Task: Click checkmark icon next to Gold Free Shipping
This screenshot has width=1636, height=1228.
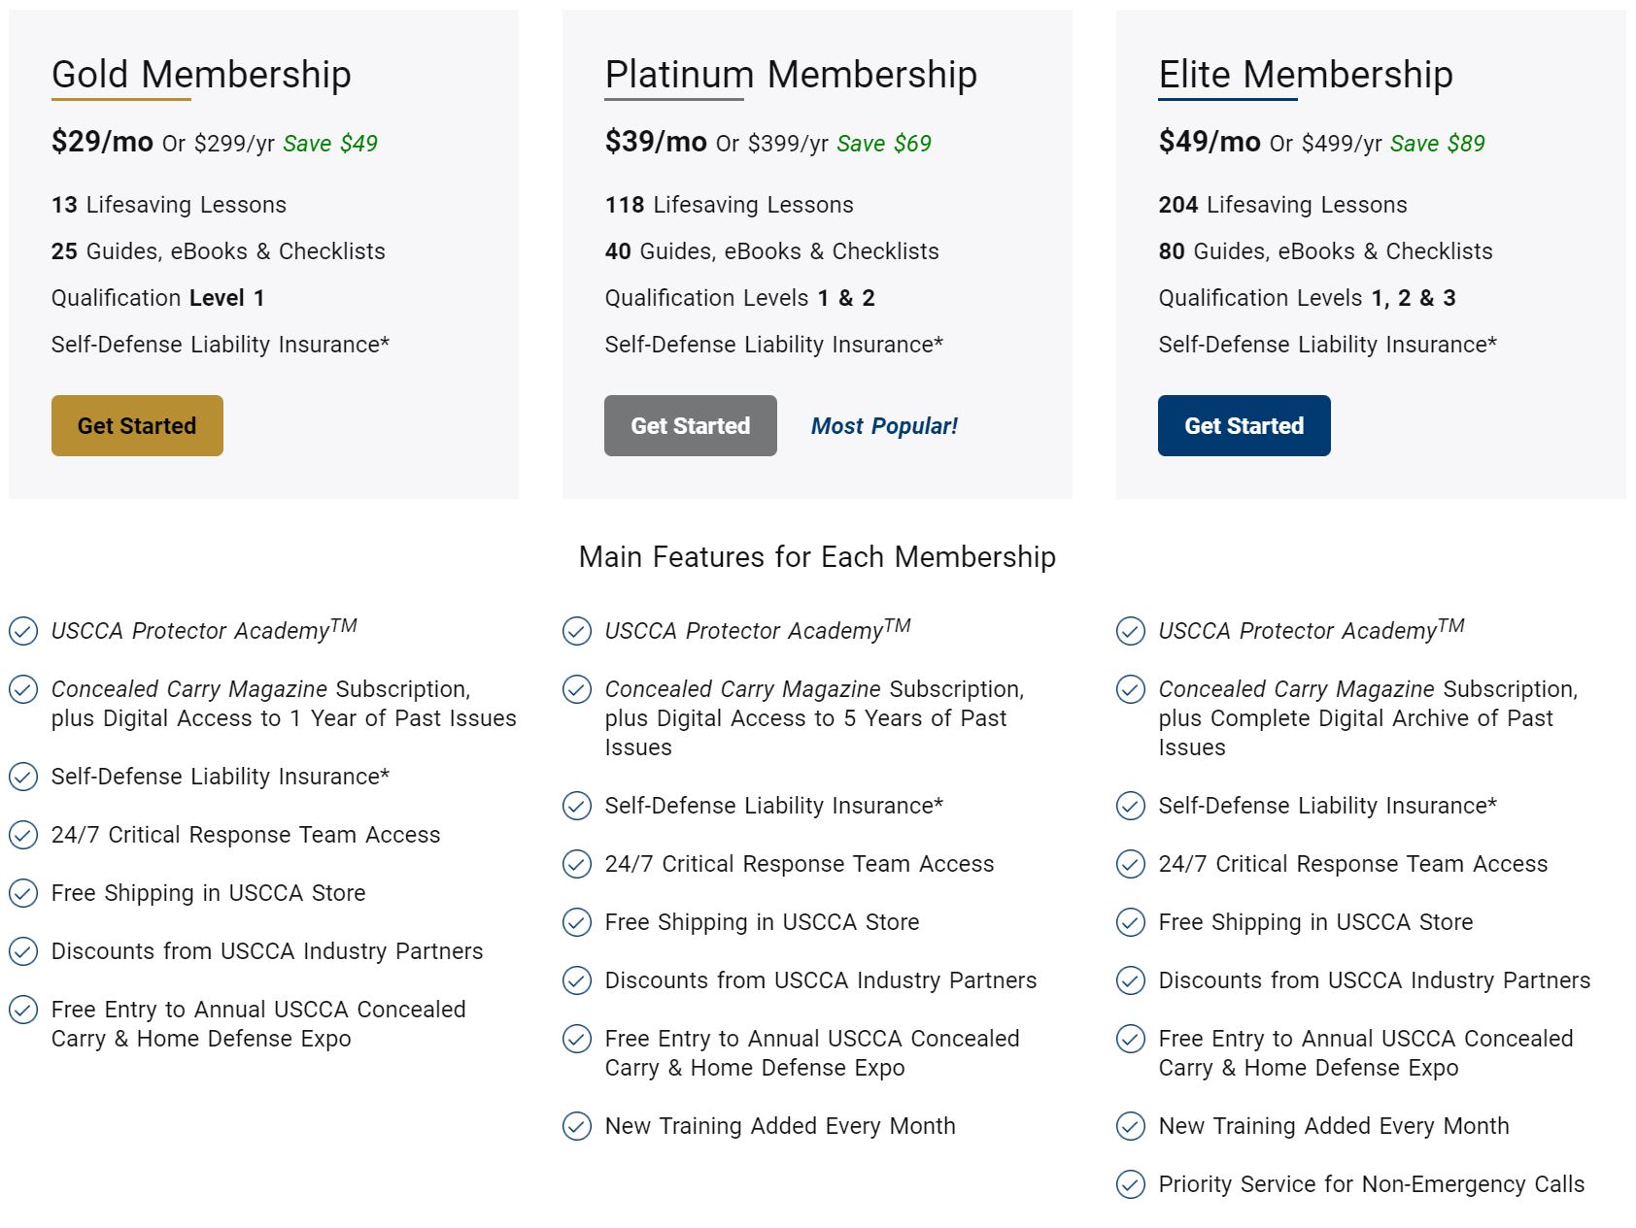Action: tap(23, 893)
